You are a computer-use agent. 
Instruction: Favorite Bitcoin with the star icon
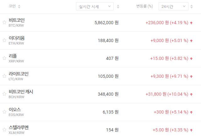point(4,23)
